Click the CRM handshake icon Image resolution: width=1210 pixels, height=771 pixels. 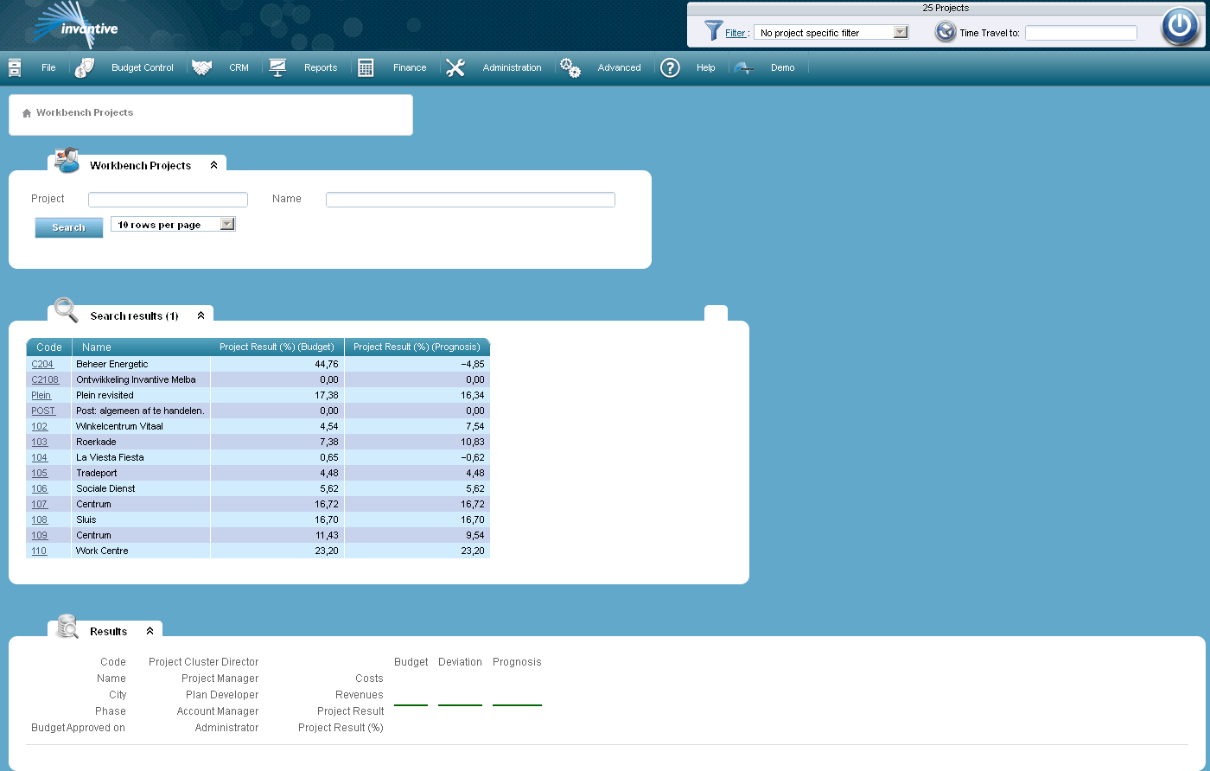[201, 68]
